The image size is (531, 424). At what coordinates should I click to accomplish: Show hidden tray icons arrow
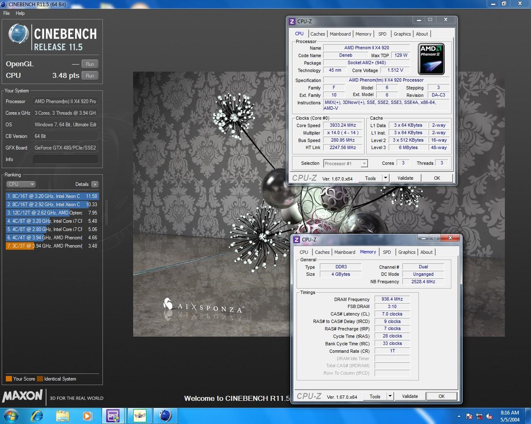click(x=459, y=416)
